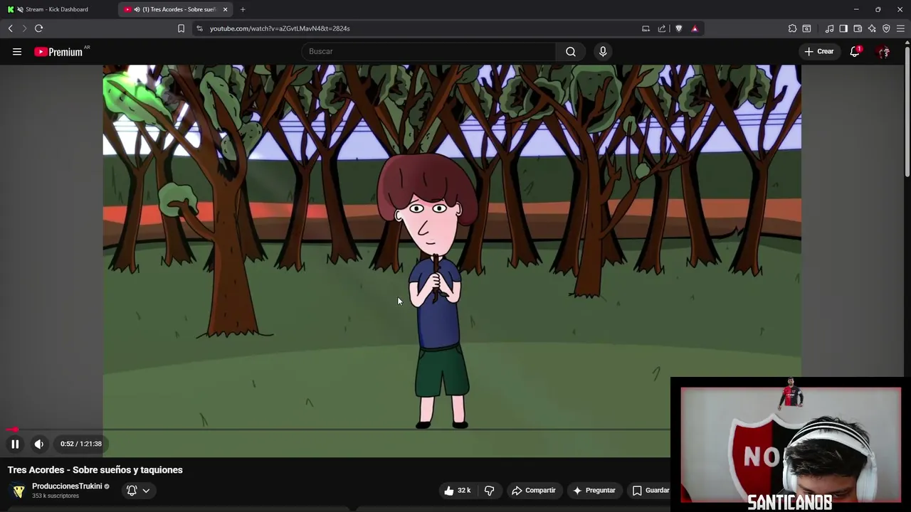Open the Brave VPN shield icon
This screenshot has height=512, width=911.
coord(886,28)
